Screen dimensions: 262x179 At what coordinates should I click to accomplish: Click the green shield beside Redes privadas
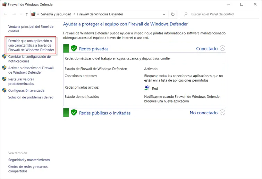[x=74, y=49]
